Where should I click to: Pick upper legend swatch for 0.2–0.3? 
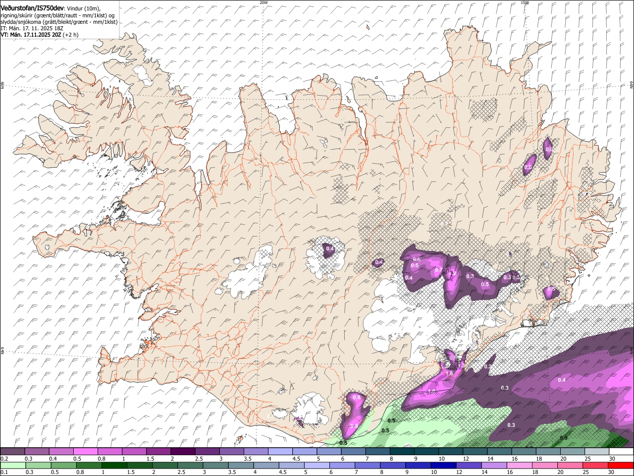pos(12,452)
